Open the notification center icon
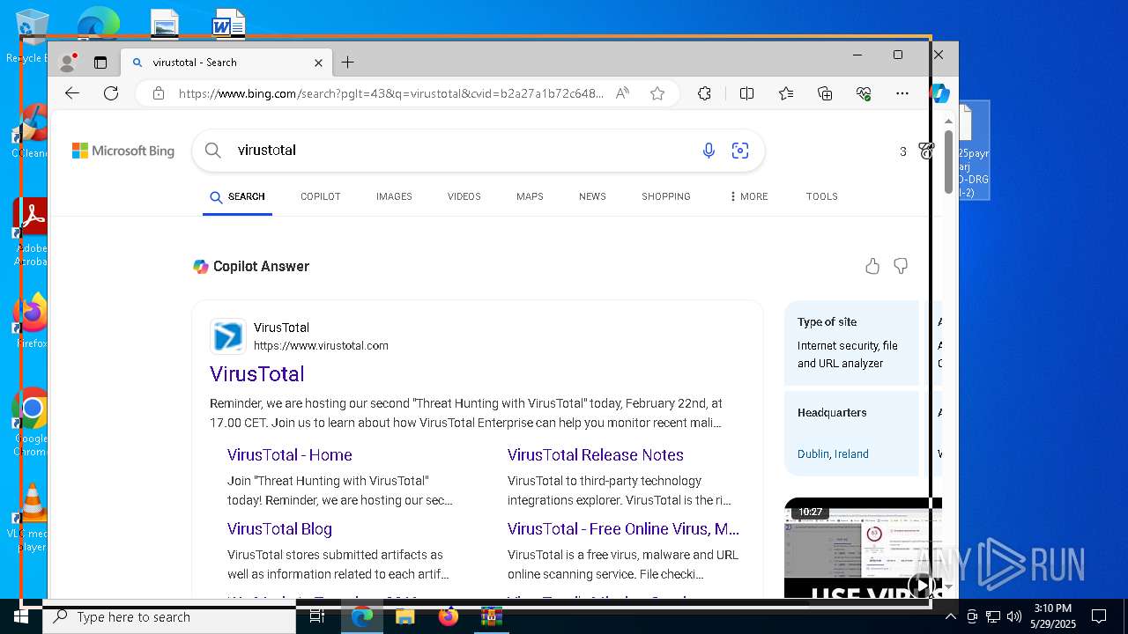 [1099, 616]
